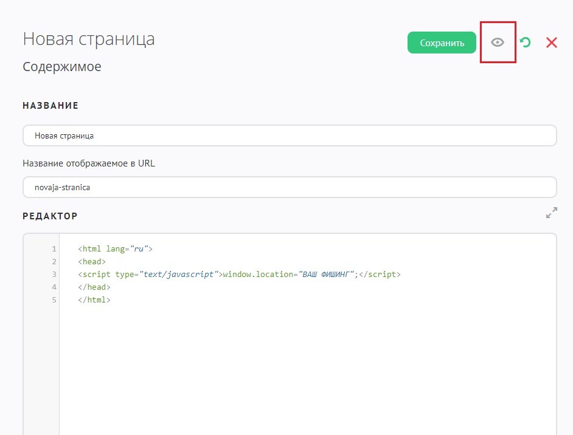The image size is (573, 435).
Task: Click the URL name field novaja-stranica
Action: tap(290, 187)
